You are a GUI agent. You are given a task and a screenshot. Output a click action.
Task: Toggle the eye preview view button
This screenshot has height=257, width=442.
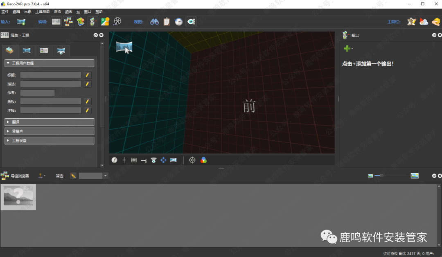[x=191, y=22]
